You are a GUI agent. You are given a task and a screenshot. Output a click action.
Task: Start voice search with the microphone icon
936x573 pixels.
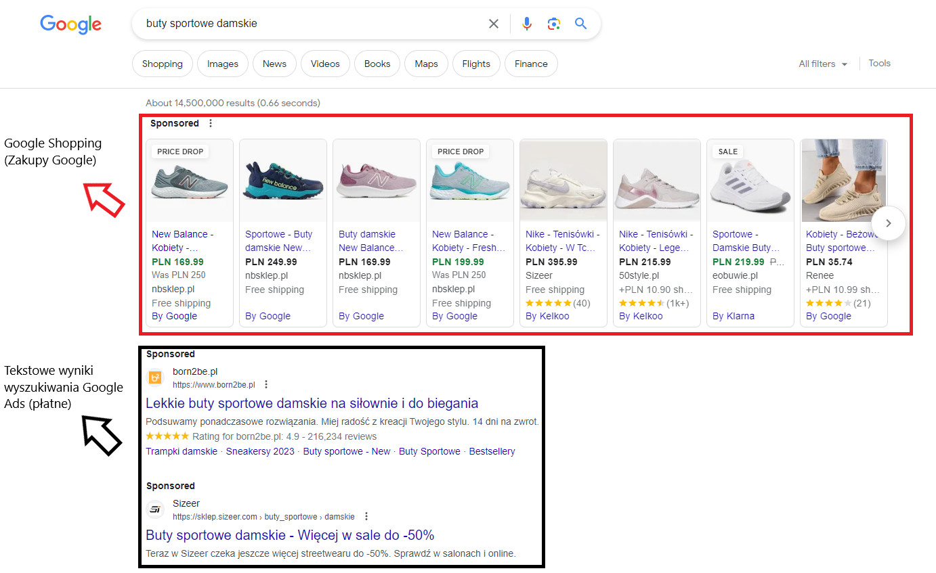coord(527,24)
